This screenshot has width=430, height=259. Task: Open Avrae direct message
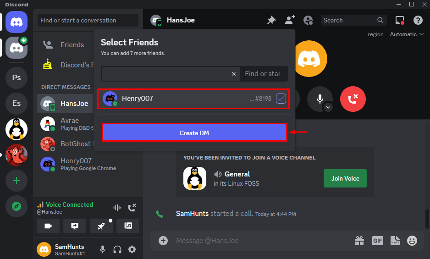pyautogui.click(x=65, y=124)
